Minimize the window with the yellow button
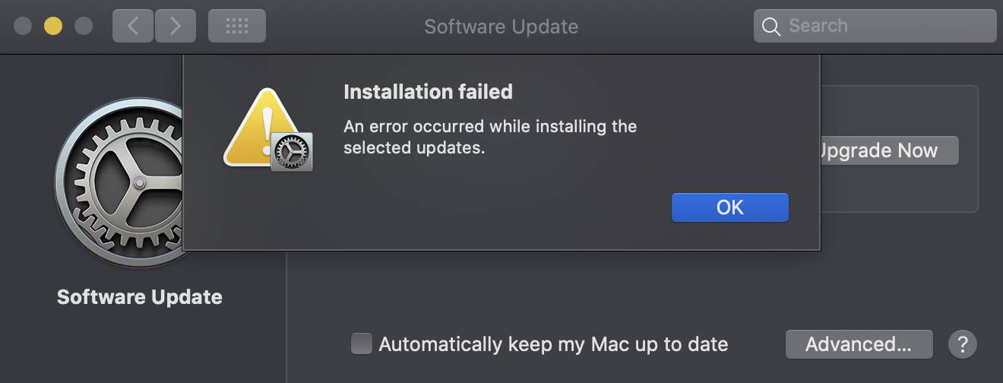 [53, 27]
